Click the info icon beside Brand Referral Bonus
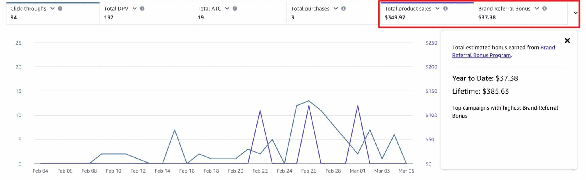The height and width of the screenshot is (180, 586). [x=544, y=9]
